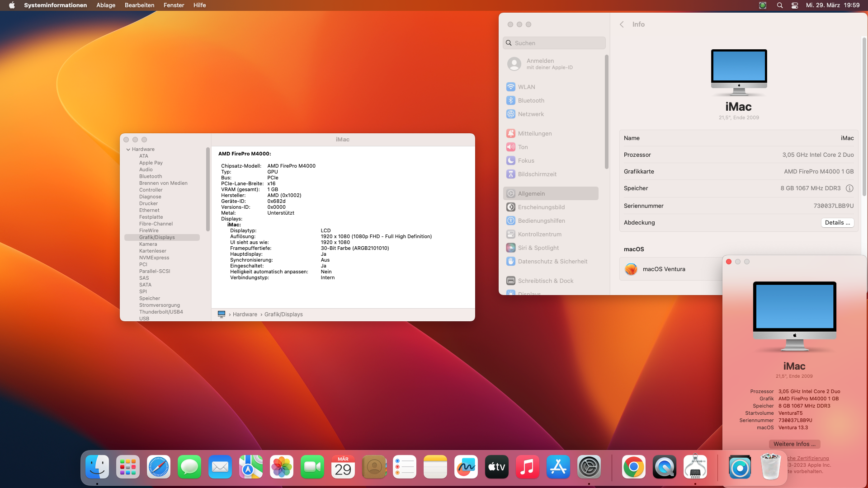Image resolution: width=868 pixels, height=488 pixels.
Task: Open the App Store from Dock
Action: 558,467
